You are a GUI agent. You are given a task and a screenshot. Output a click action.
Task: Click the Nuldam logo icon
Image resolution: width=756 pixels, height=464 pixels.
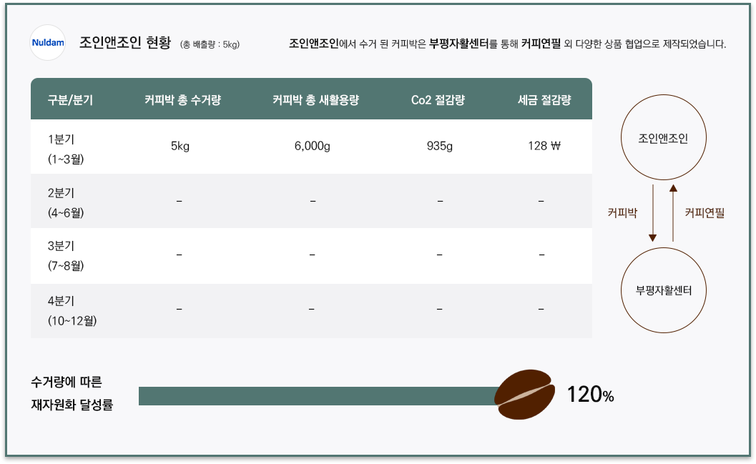click(x=47, y=42)
